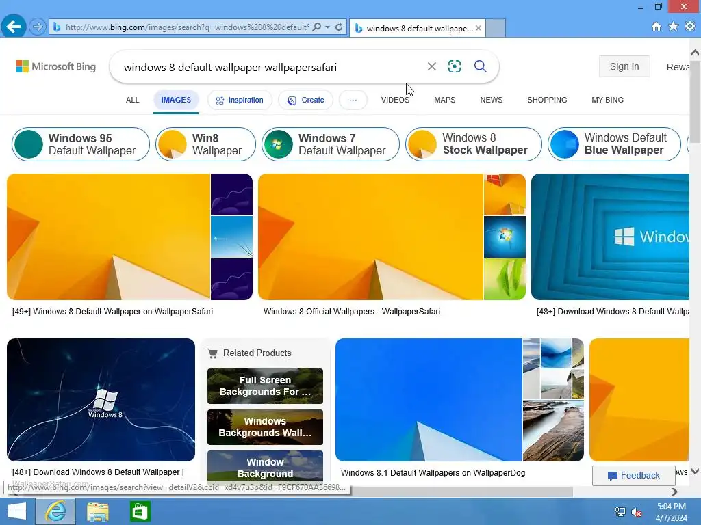
Task: Click the Bing search magnifier button
Action: tap(480, 66)
